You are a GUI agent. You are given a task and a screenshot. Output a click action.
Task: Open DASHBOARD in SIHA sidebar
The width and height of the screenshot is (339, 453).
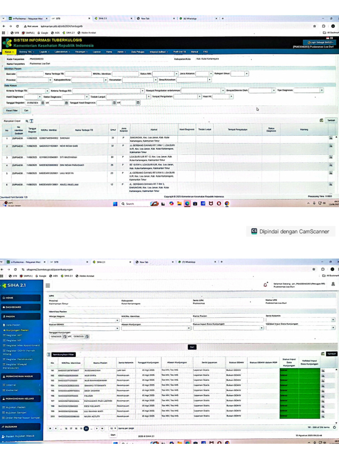[21, 307]
